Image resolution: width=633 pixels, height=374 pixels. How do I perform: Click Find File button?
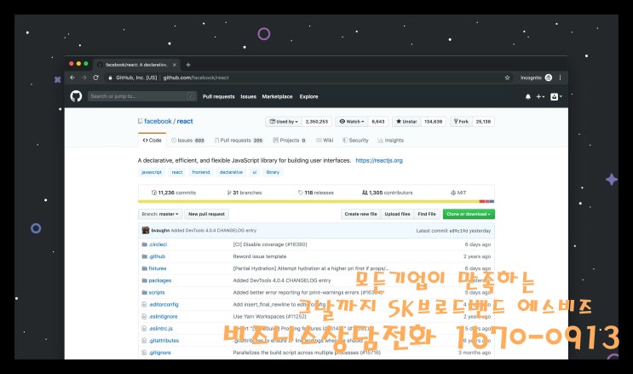click(427, 214)
